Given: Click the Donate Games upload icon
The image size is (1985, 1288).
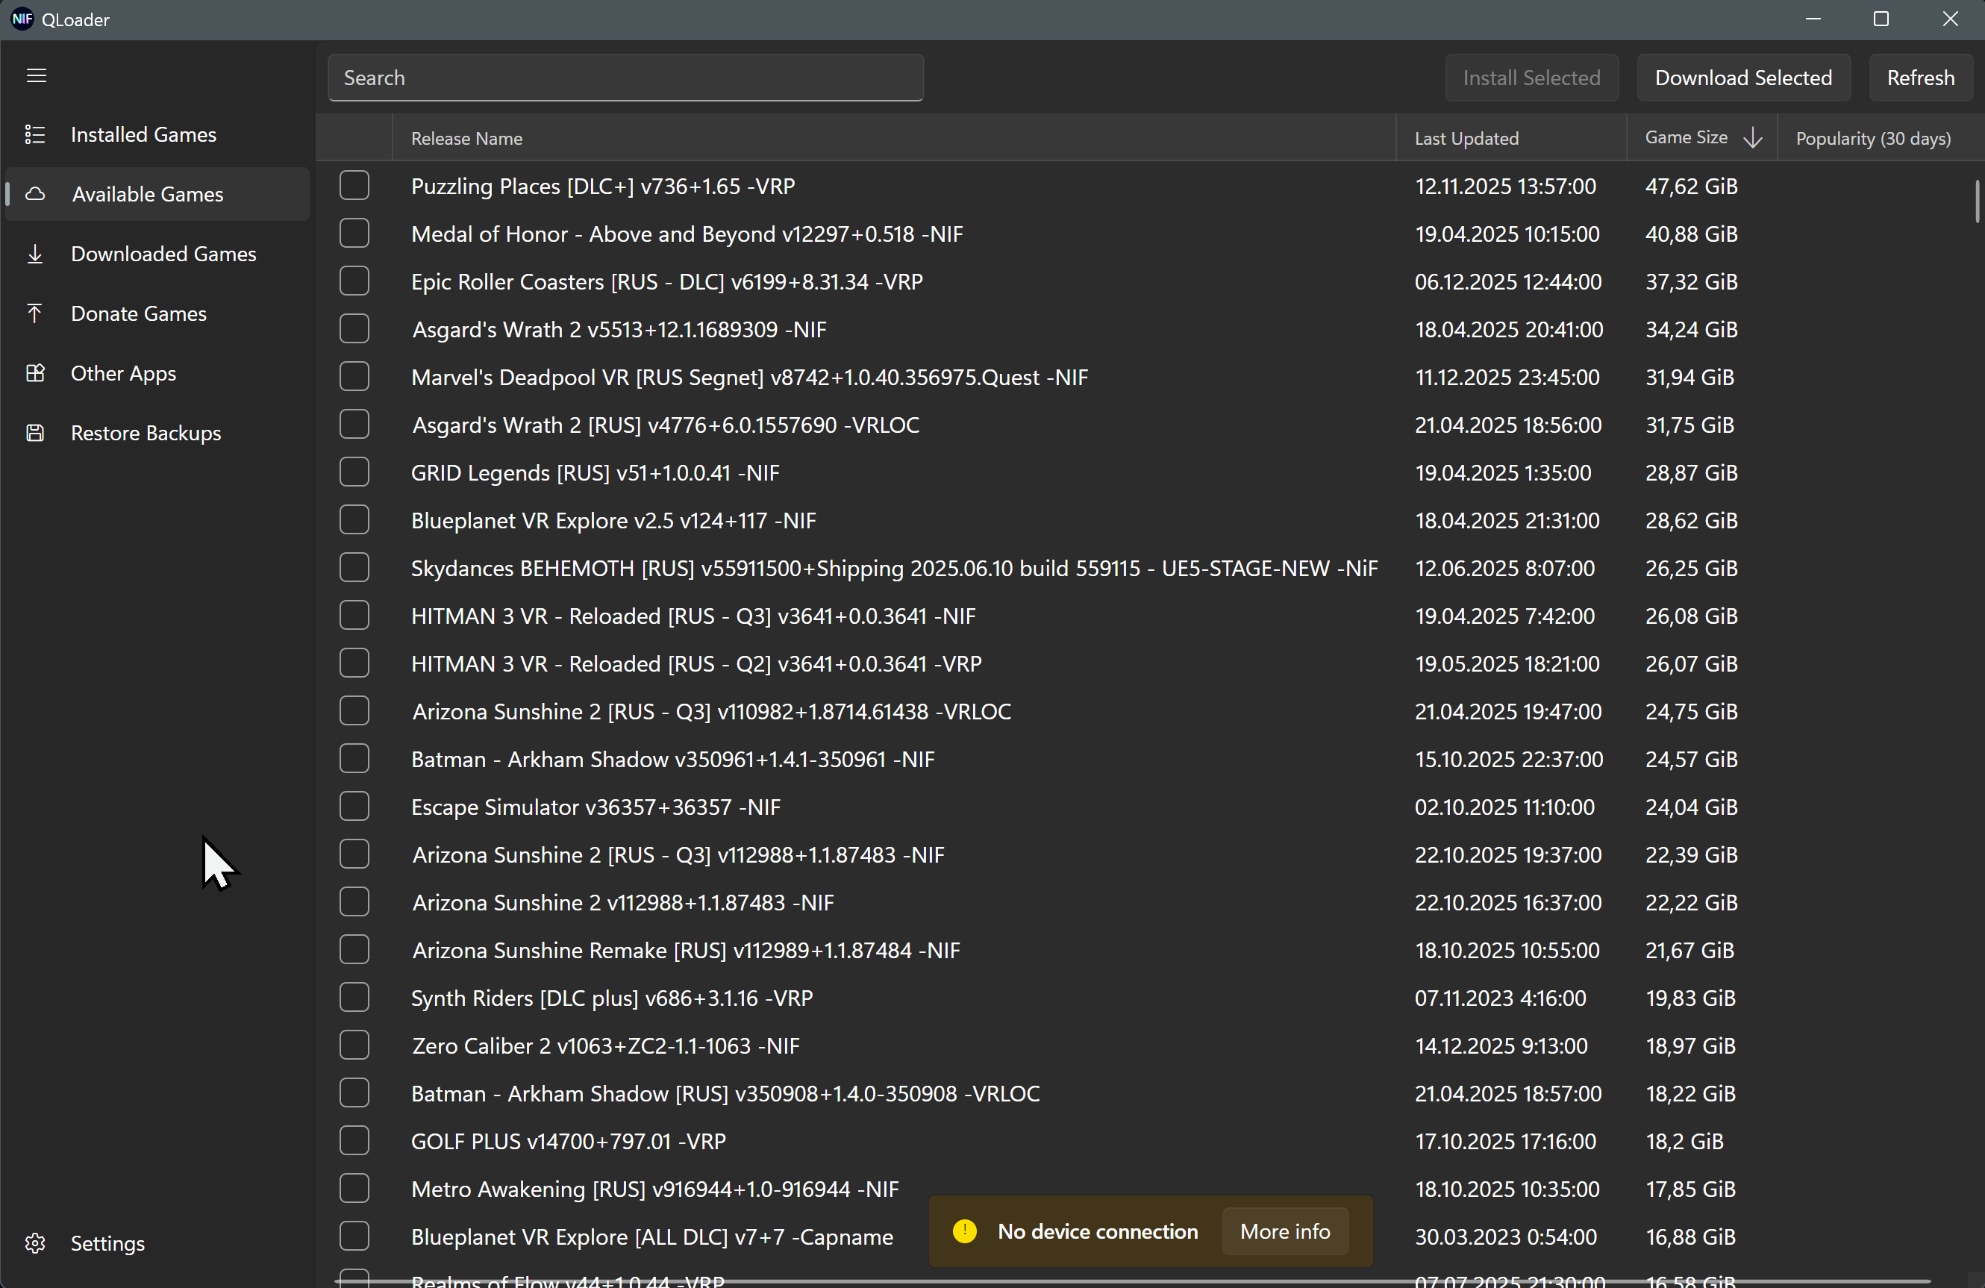Looking at the screenshot, I should [x=35, y=313].
